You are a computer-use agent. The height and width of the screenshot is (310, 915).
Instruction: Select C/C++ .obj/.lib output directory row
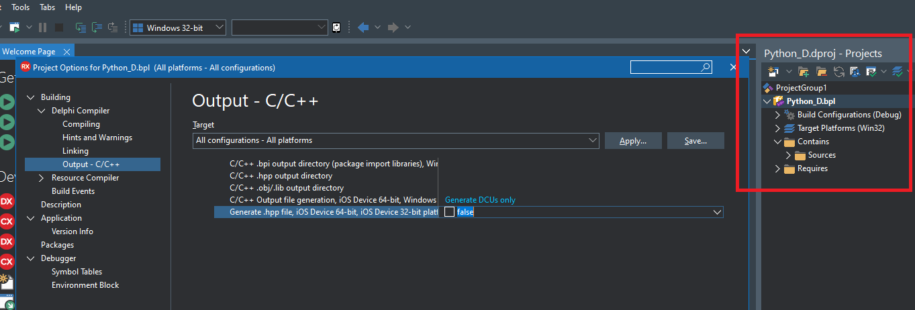[287, 188]
